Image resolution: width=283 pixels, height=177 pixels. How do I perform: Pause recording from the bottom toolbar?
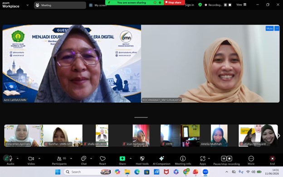(x=224, y=158)
